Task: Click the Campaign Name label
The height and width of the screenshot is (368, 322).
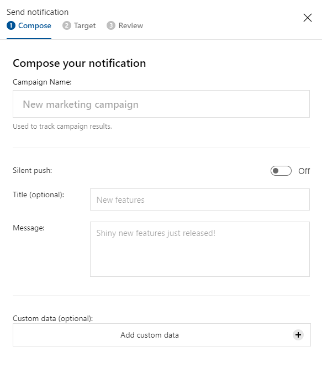Action: coord(42,82)
